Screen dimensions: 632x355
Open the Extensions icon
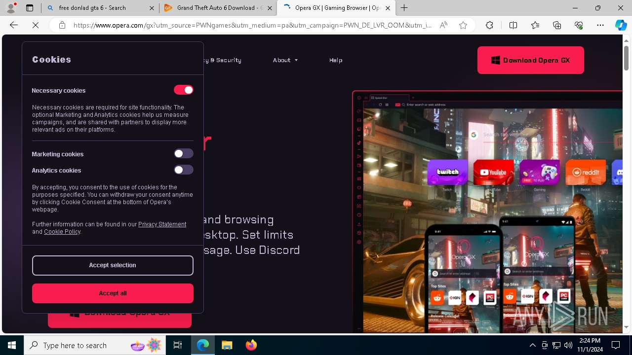[x=489, y=25]
